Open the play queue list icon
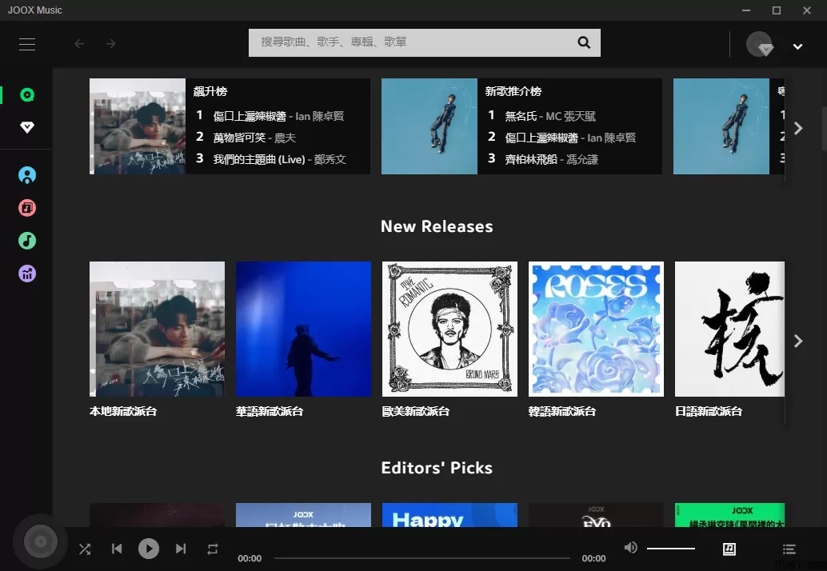 (x=789, y=549)
